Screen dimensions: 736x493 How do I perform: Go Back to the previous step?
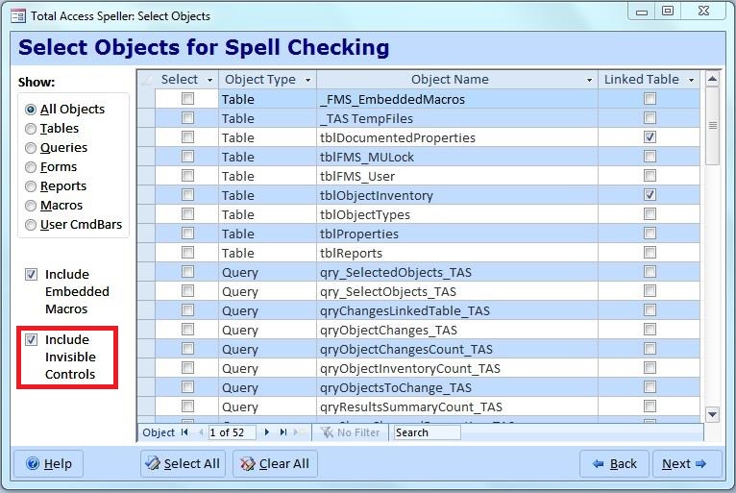pyautogui.click(x=614, y=464)
